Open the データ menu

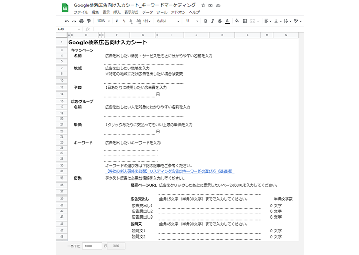click(x=148, y=12)
